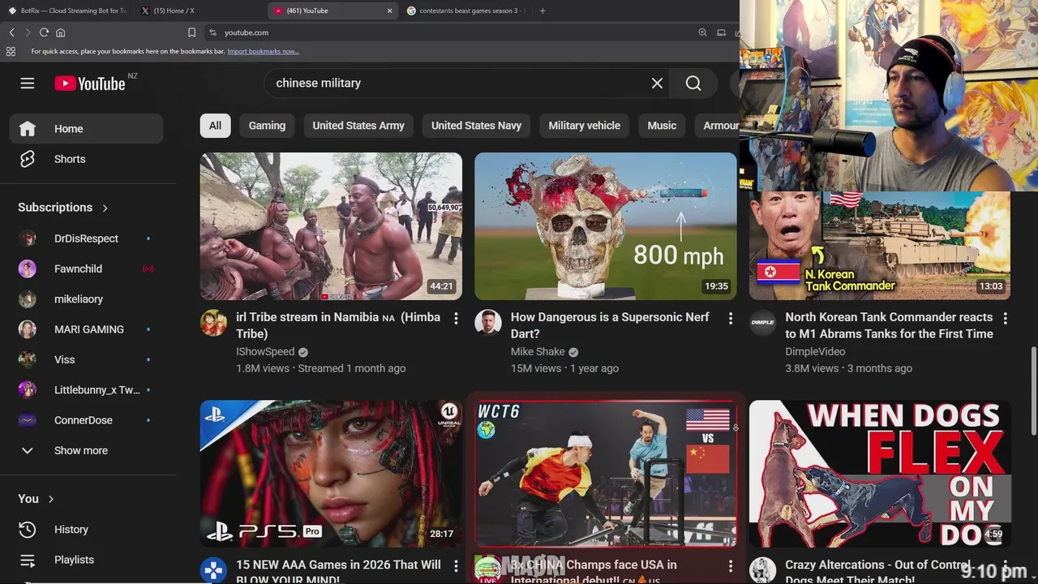The height and width of the screenshot is (584, 1038).
Task: Click IShowSpeed channel avatar
Action: [213, 322]
